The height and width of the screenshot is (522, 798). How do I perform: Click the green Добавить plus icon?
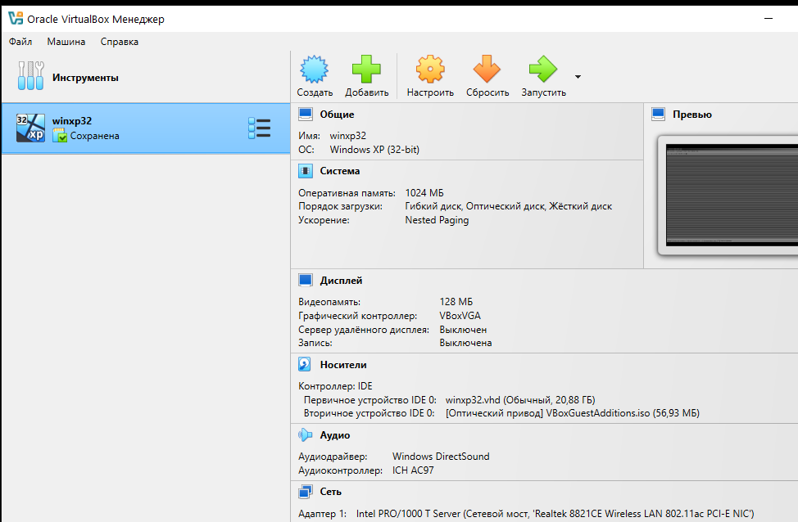[x=366, y=70]
